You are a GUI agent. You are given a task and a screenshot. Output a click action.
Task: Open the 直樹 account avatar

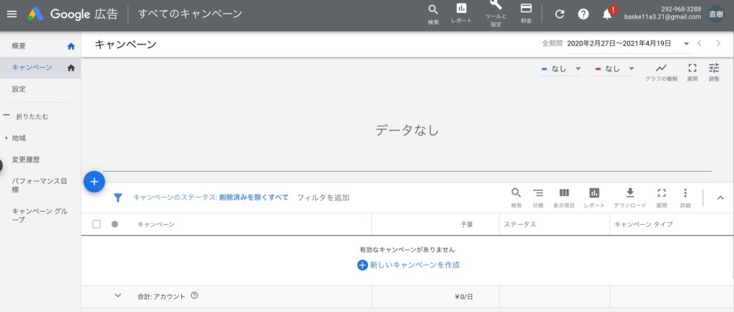716,14
